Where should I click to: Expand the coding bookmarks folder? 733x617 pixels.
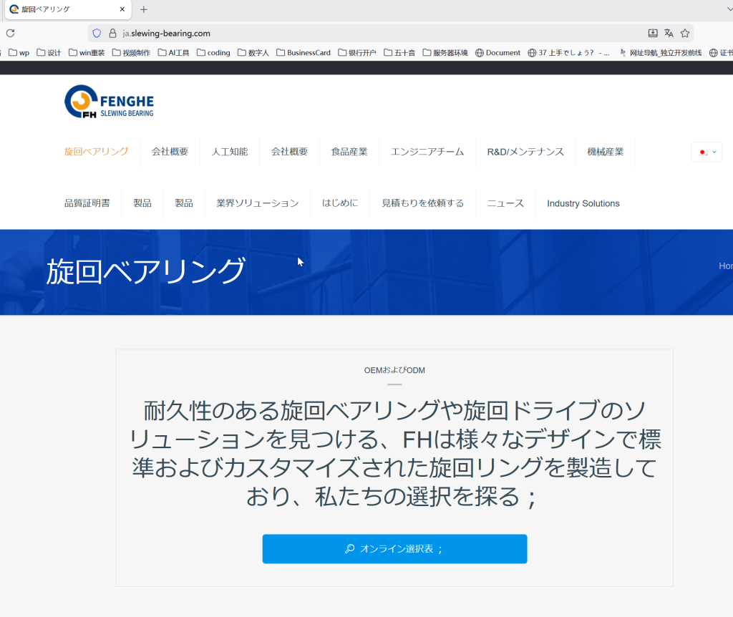click(x=213, y=52)
